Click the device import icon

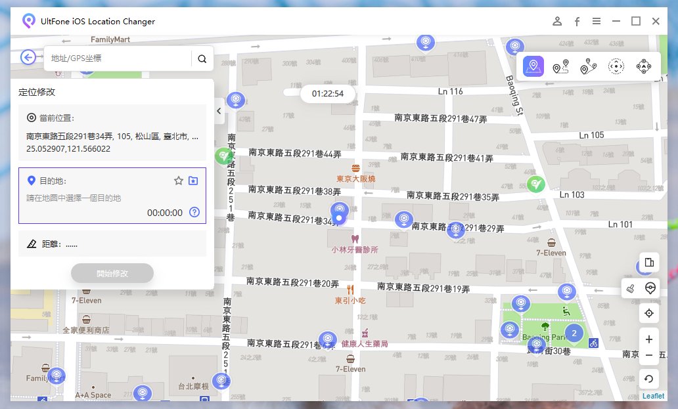tap(649, 262)
